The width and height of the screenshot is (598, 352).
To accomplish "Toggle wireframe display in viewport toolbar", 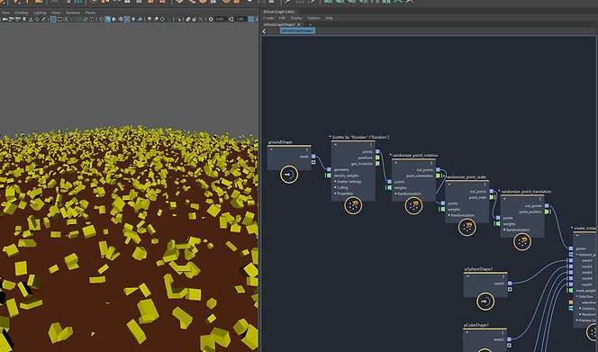I will coord(101,19).
